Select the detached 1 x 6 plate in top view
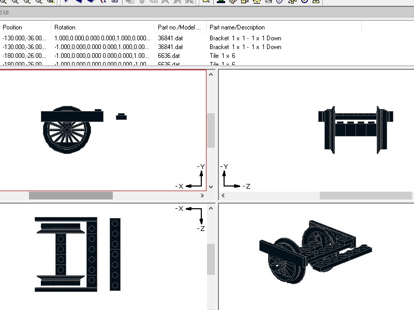This screenshot has width=414, height=310. (x=115, y=254)
